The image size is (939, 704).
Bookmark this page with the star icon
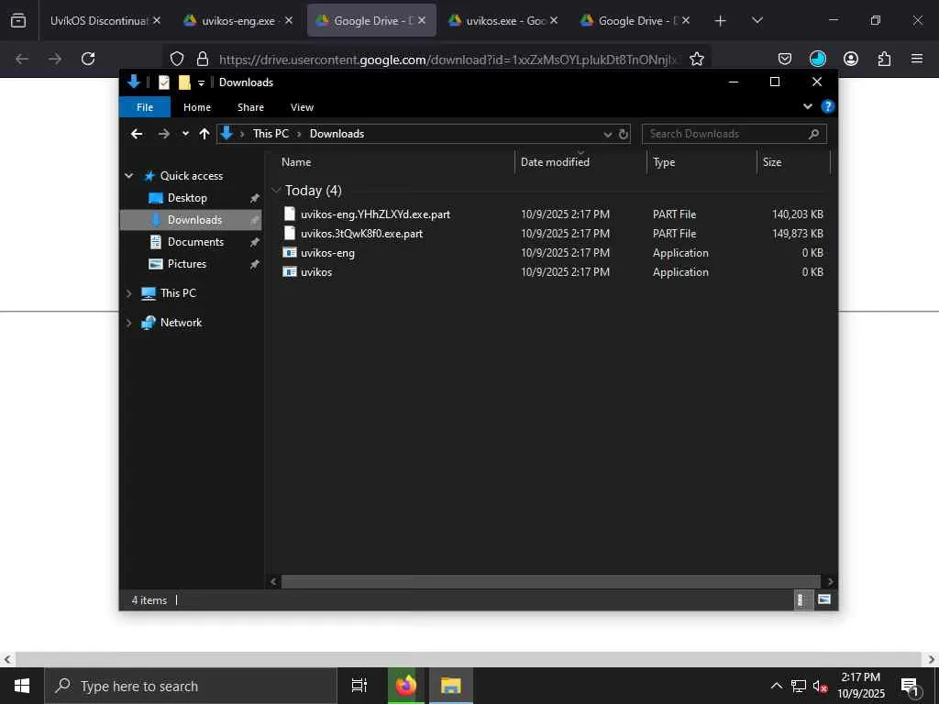click(x=697, y=59)
